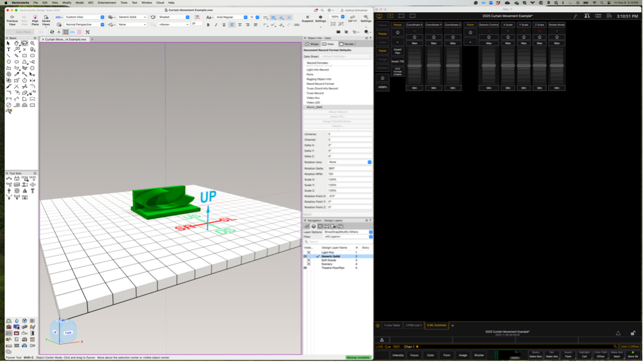Toggle visibility of Light Plot layer
This screenshot has width=644, height=362.
tap(309, 253)
